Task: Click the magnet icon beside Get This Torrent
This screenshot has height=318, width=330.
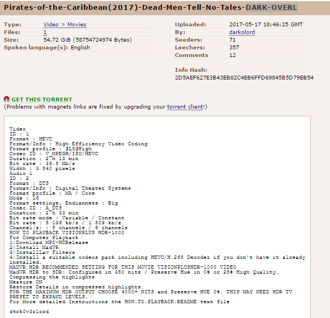Action: (x=7, y=99)
